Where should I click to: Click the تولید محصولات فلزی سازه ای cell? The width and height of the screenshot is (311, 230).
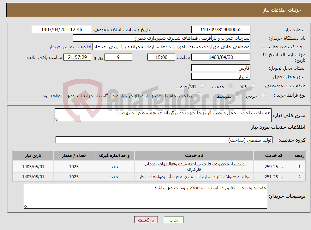tap(194, 177)
